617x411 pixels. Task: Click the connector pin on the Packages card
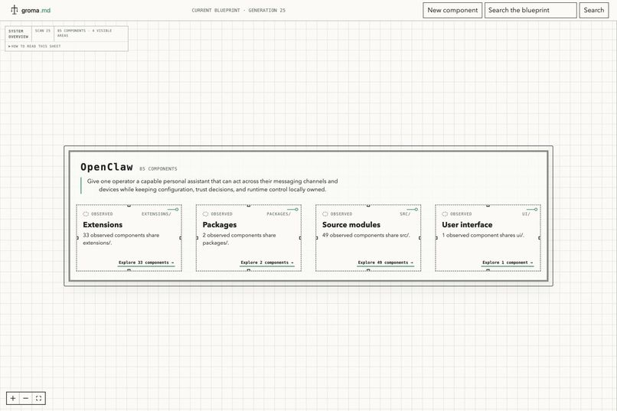(292, 210)
